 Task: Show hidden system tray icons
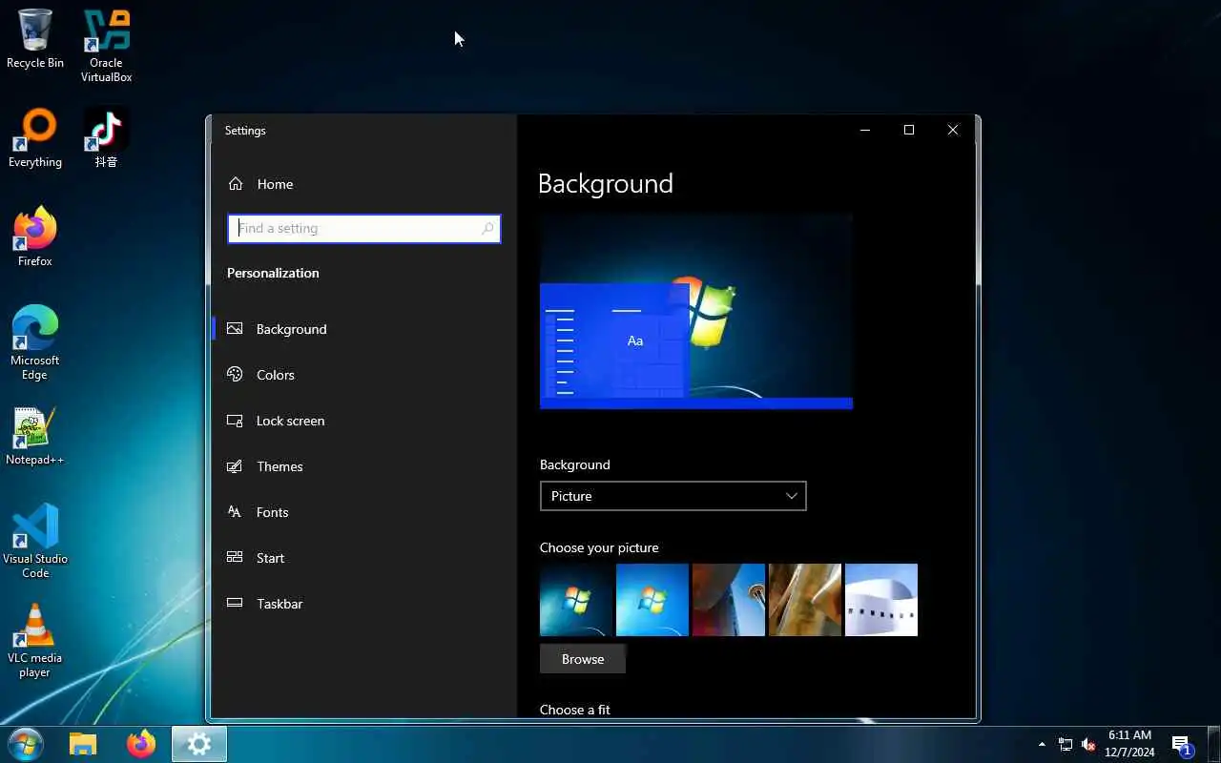coord(1042,745)
